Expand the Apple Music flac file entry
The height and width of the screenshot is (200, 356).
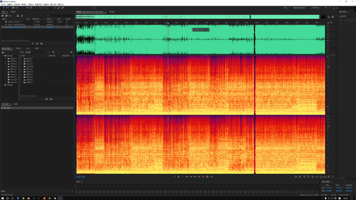[x=3, y=24]
